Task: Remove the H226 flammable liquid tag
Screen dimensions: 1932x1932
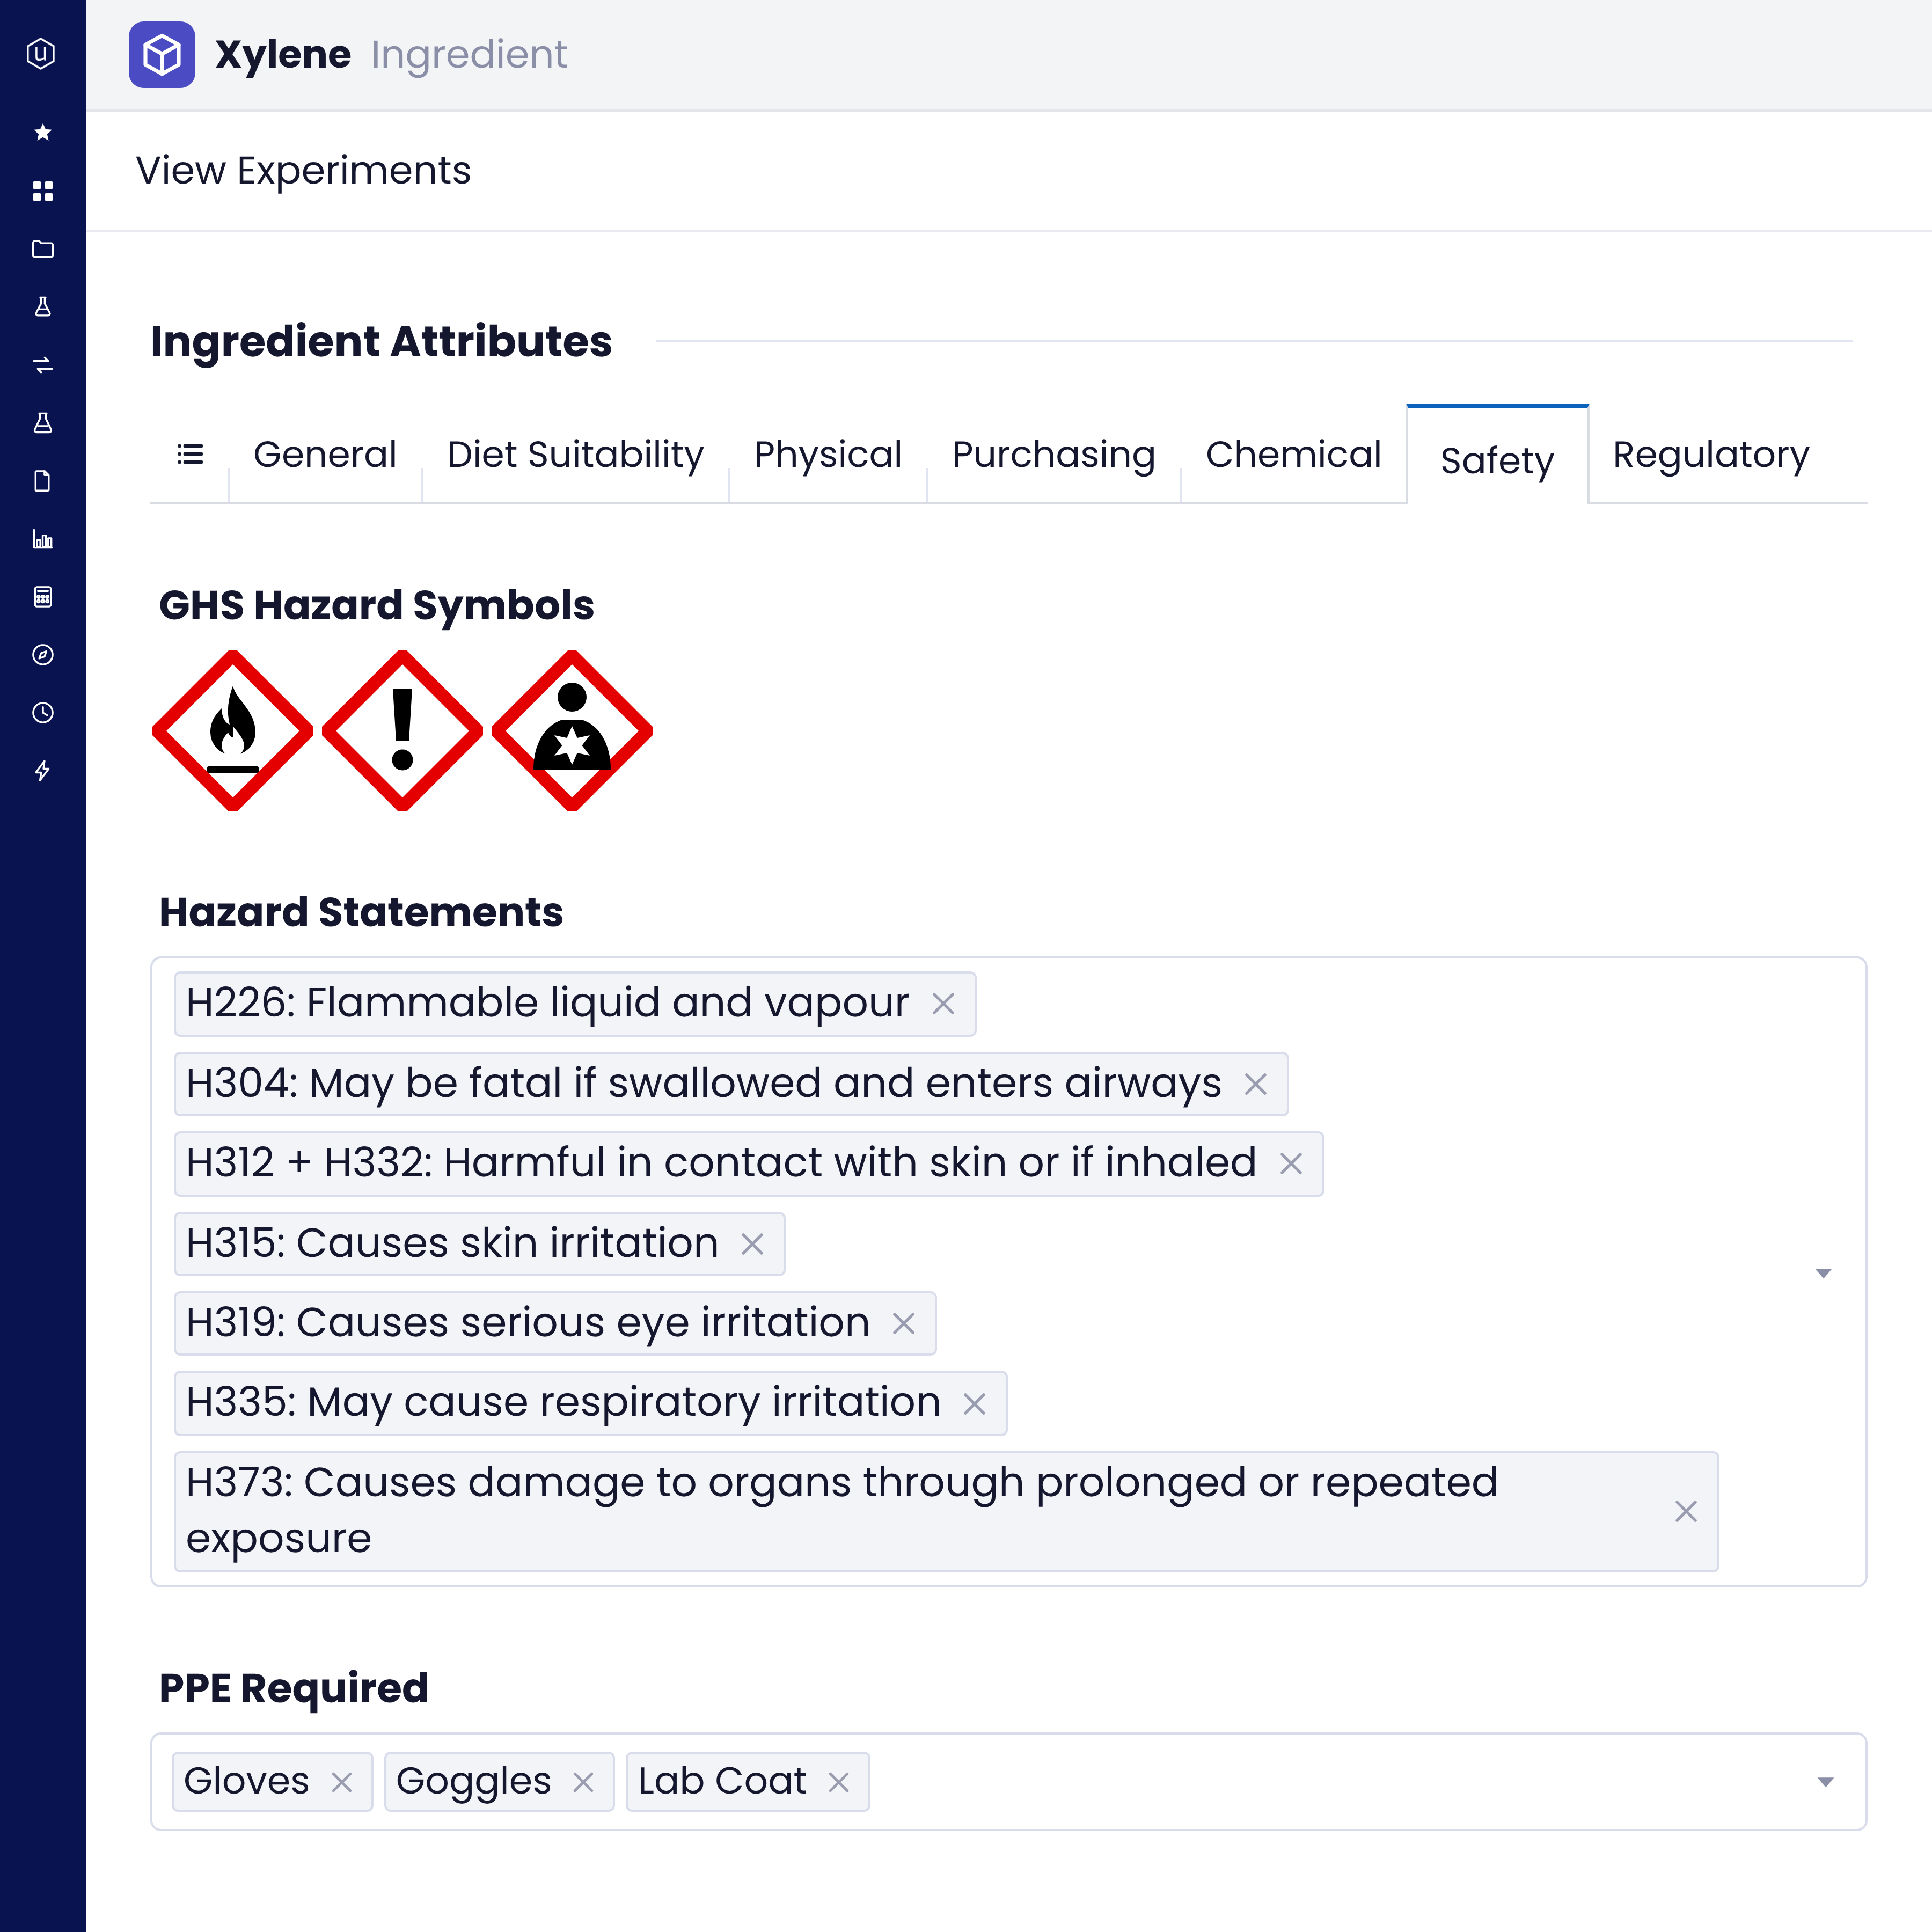Action: coord(943,1004)
